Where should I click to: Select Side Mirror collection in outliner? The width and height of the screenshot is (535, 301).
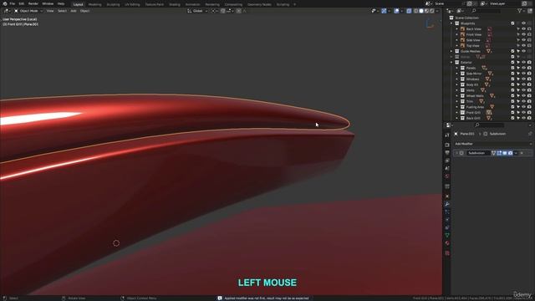coord(474,74)
